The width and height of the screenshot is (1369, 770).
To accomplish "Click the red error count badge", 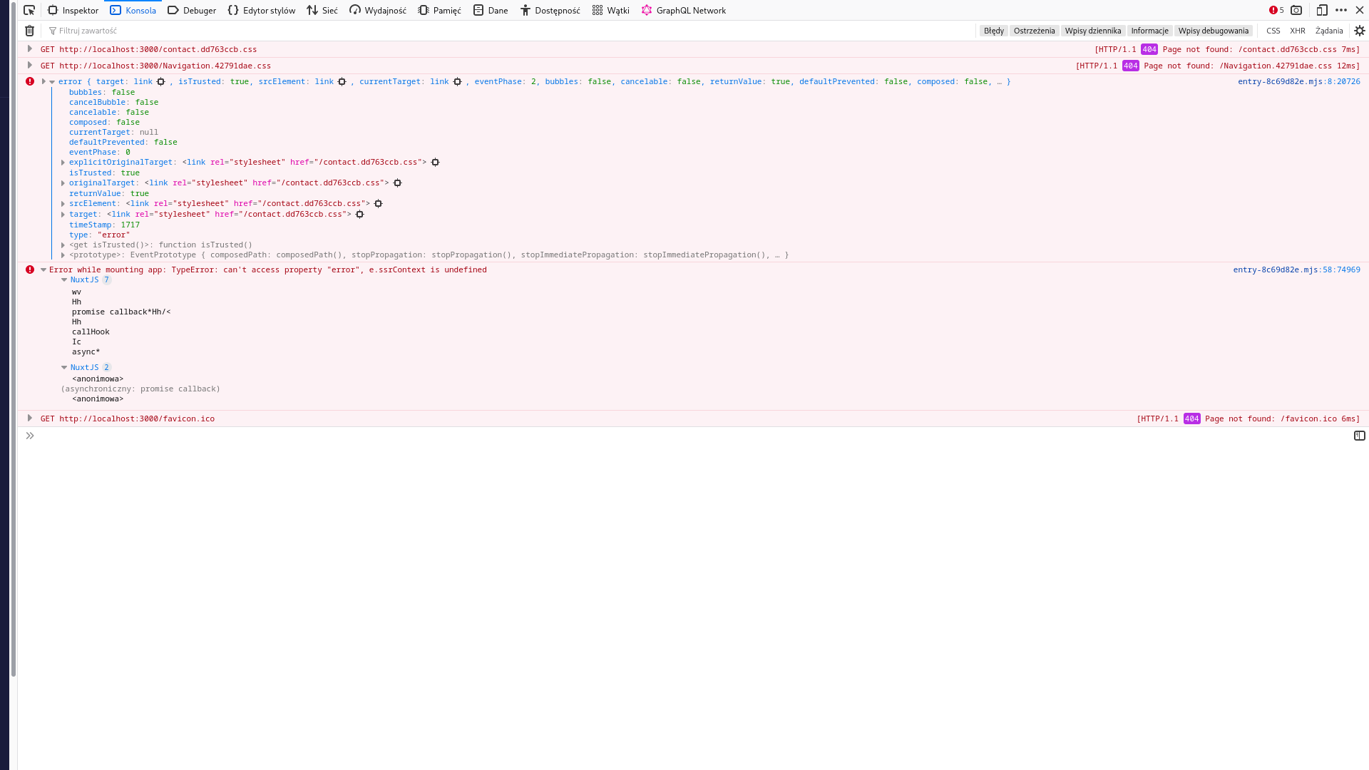I will (1276, 10).
